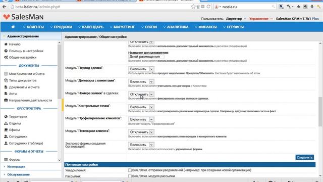
Task: Click the OneNote N toolbar icon
Action: pos(281,7)
